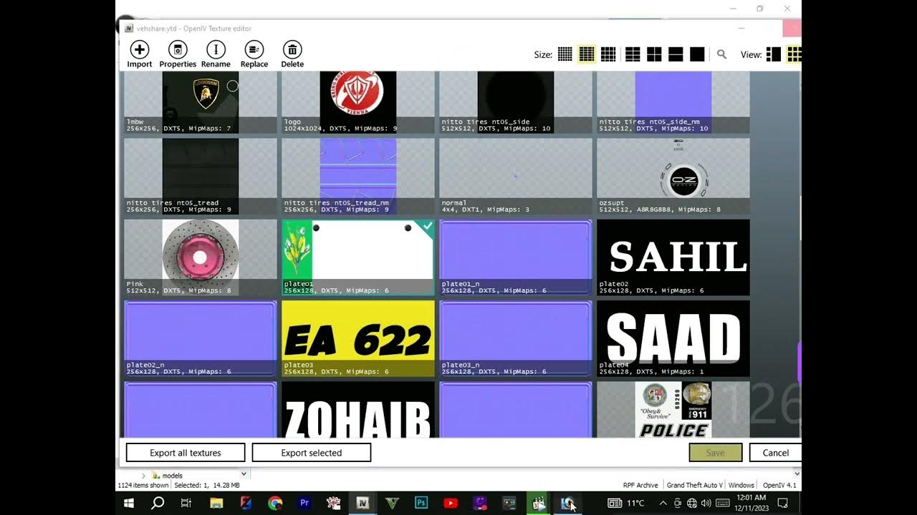Select nitto tires nt05_tread_nm texture
This screenshot has width=917, height=515.
coord(358,176)
